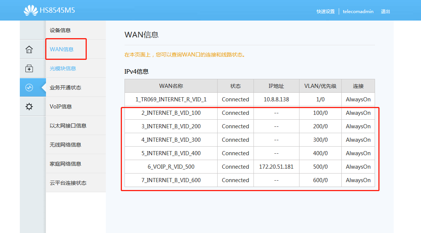This screenshot has height=233, width=421.
Task: Open 以太网接口信息 menu item
Action: pyautogui.click(x=68, y=126)
